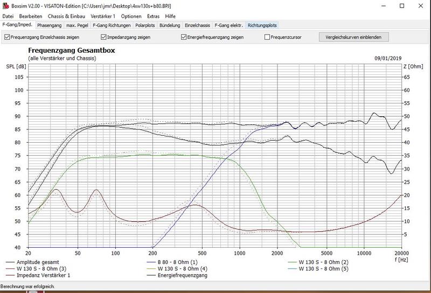Switch to the Phasengang tab
This screenshot has width=431, height=293.
[x=50, y=25]
